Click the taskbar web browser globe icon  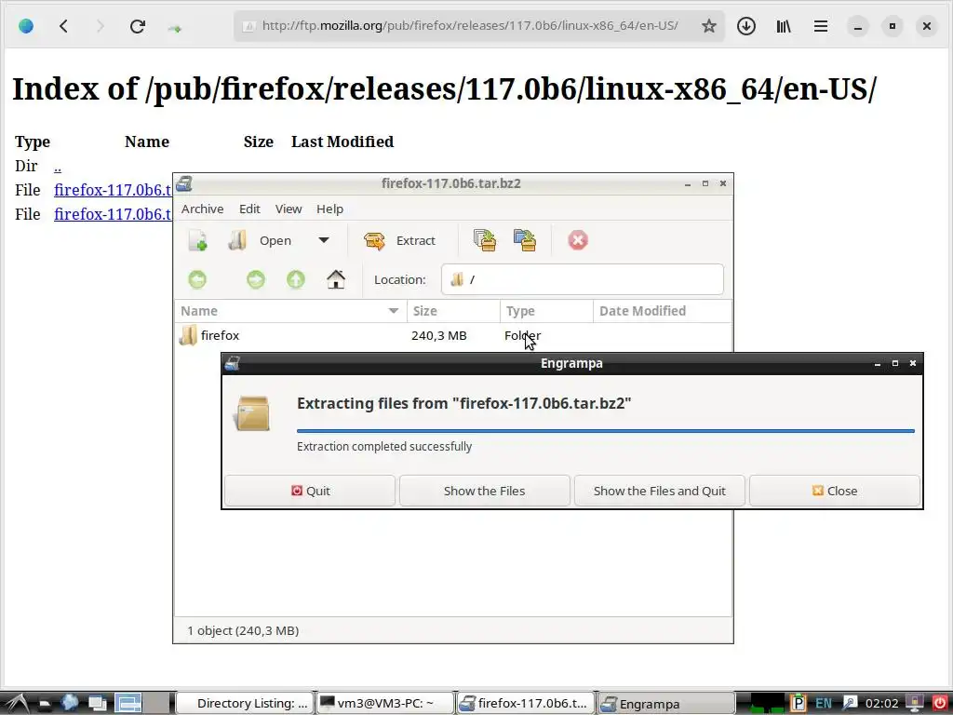[69, 704]
